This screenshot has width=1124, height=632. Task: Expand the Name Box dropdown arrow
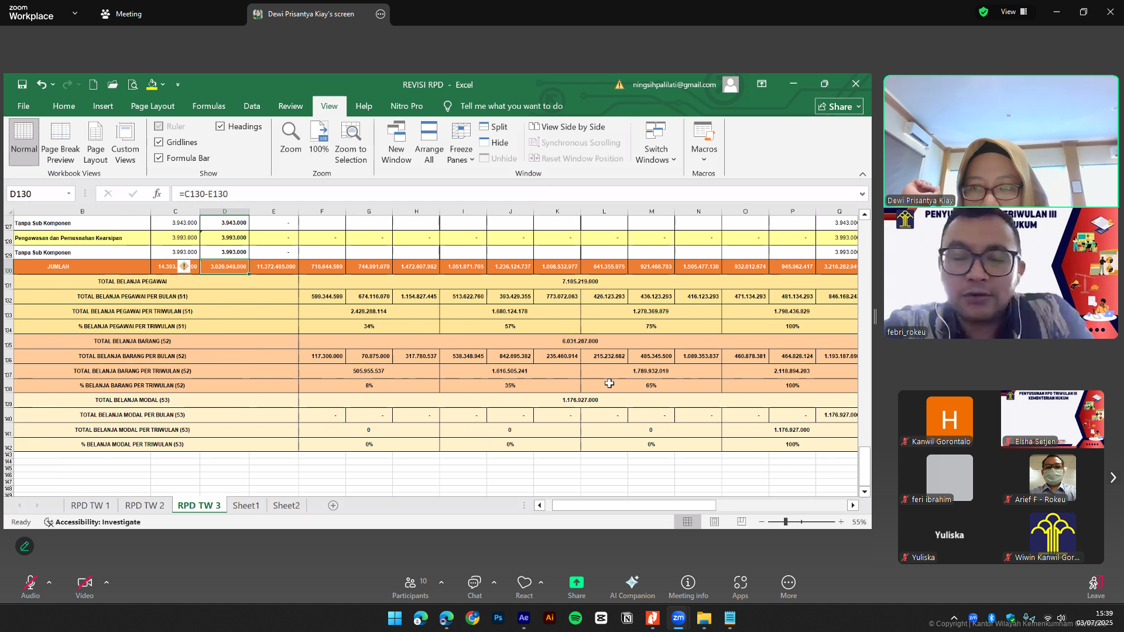[68, 194]
